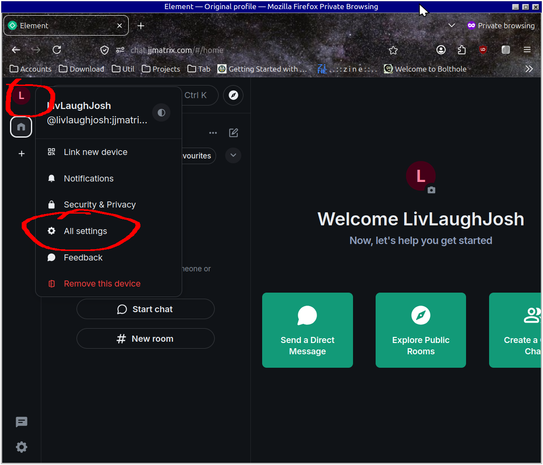Open the Projects bookmark folder
543x465 pixels.
(161, 69)
